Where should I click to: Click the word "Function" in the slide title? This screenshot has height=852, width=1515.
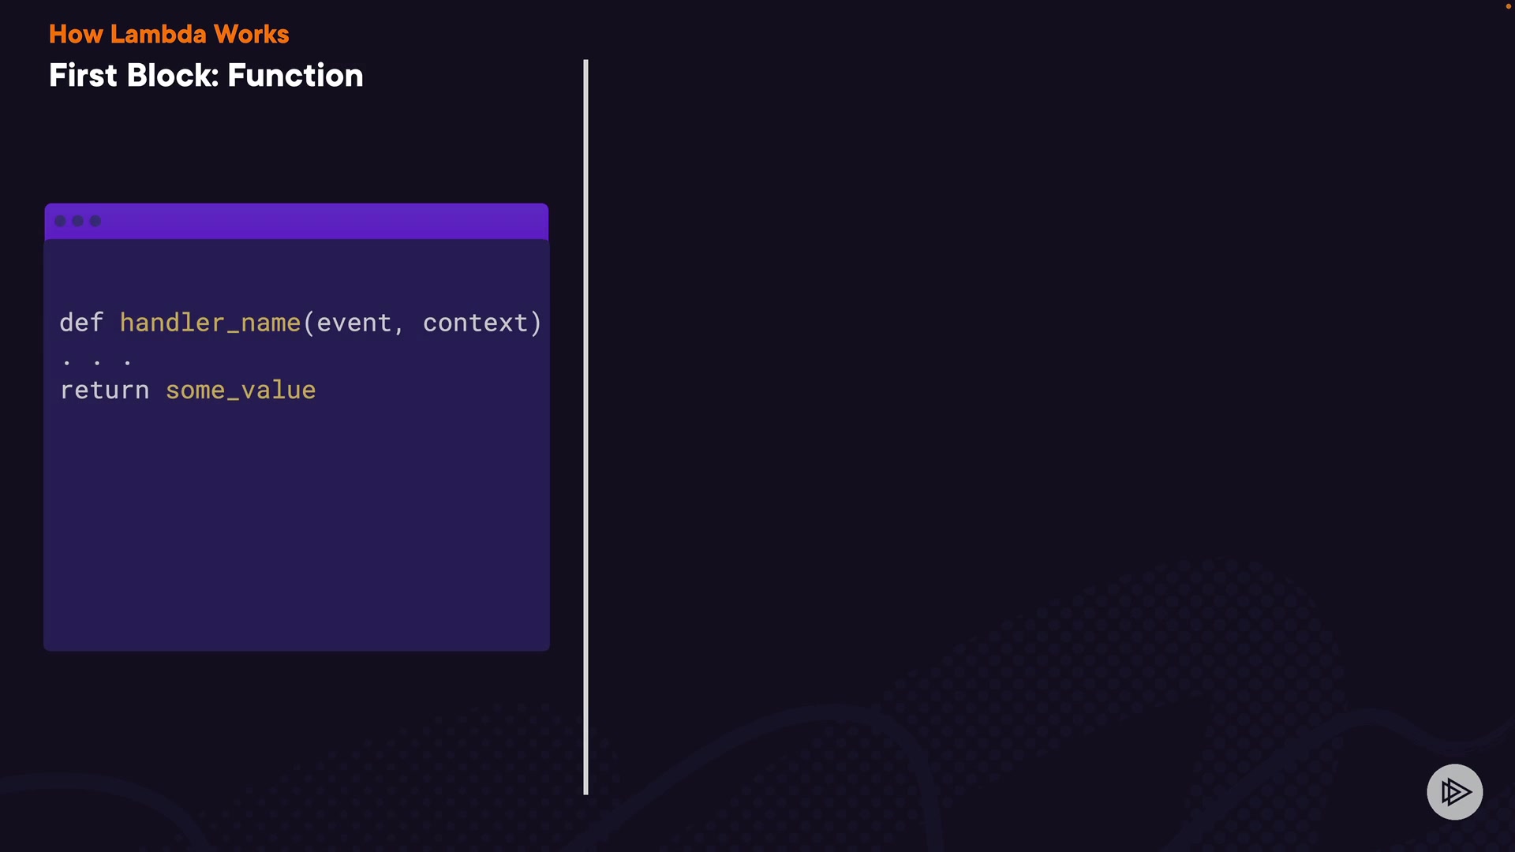tap(295, 76)
